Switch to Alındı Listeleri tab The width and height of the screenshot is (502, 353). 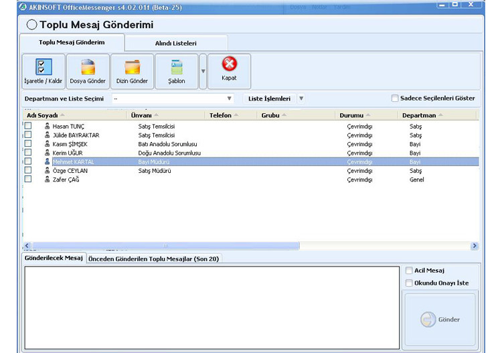[x=176, y=44]
